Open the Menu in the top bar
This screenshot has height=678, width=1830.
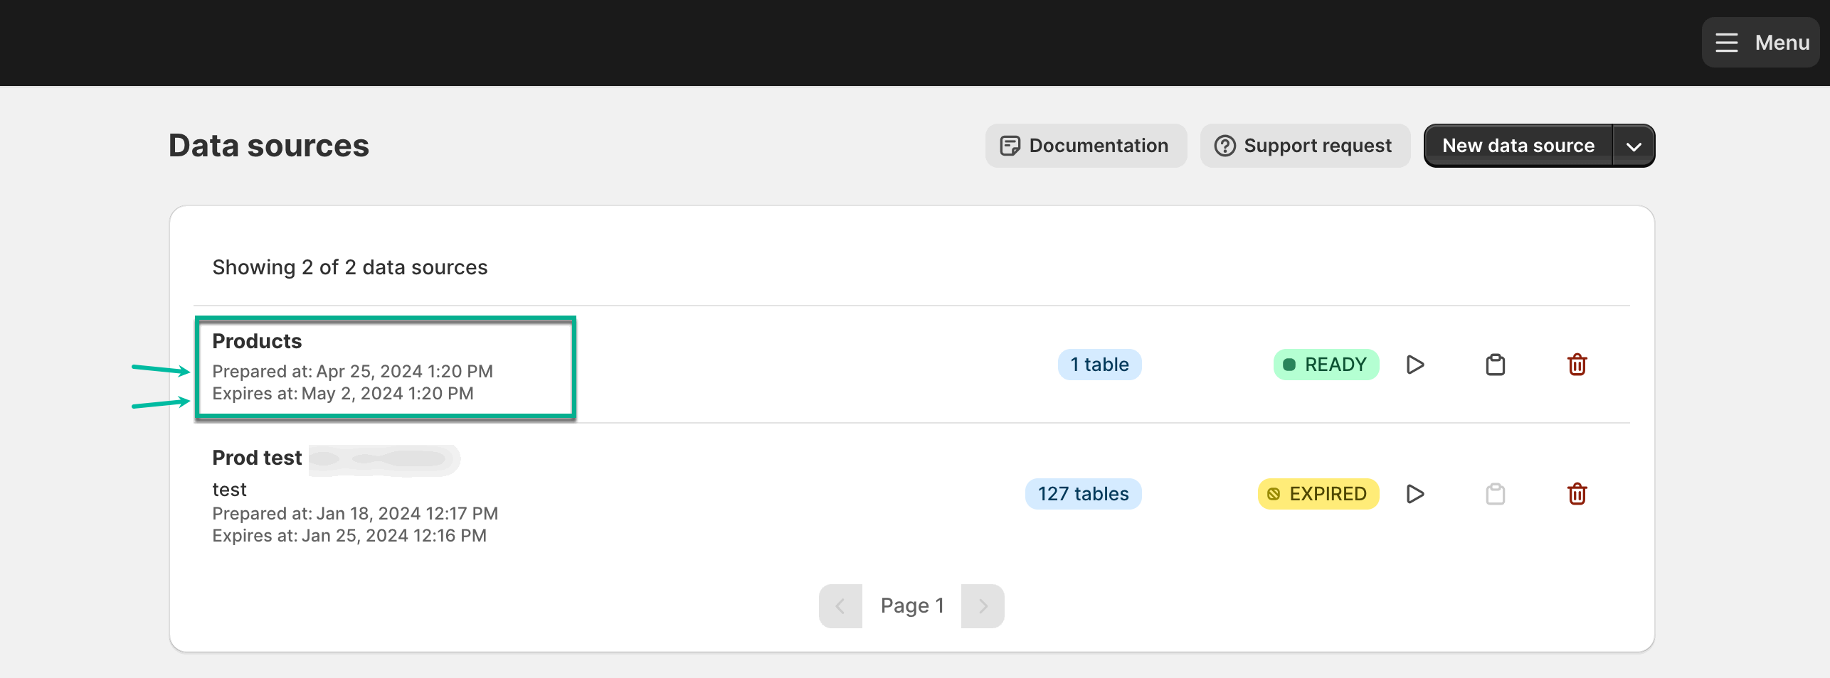[1760, 42]
